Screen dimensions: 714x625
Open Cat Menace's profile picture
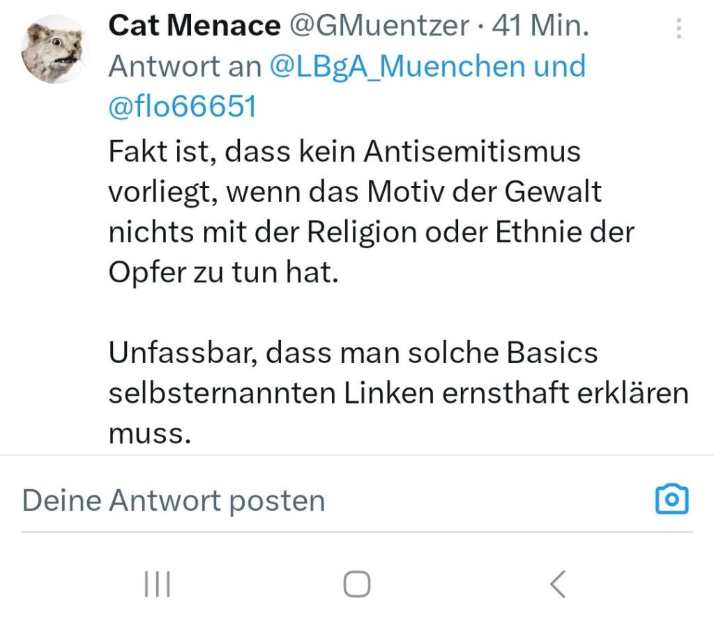point(55,48)
